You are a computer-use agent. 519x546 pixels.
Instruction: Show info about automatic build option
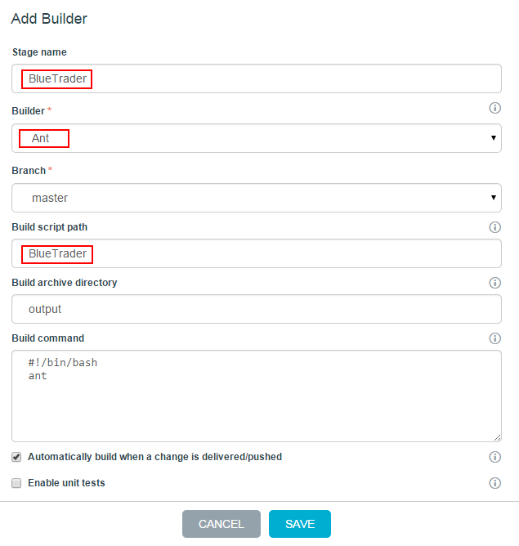coord(494,457)
